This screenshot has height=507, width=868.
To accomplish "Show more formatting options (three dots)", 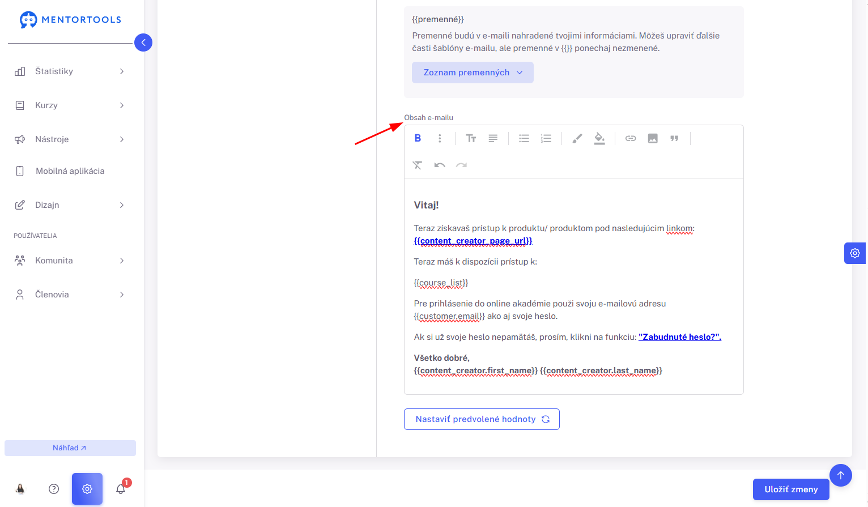I will pyautogui.click(x=440, y=138).
